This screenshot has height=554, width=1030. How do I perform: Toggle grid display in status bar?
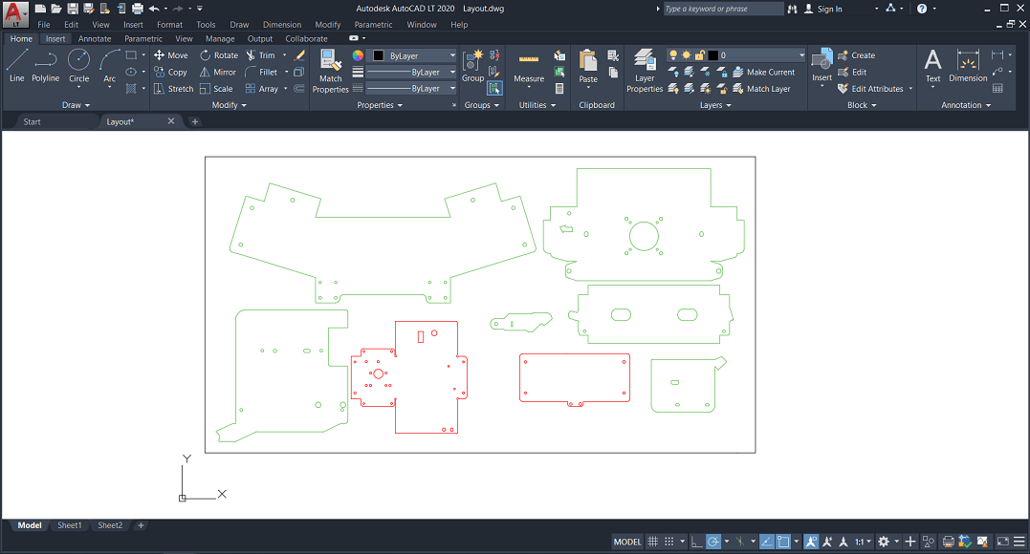tap(653, 542)
